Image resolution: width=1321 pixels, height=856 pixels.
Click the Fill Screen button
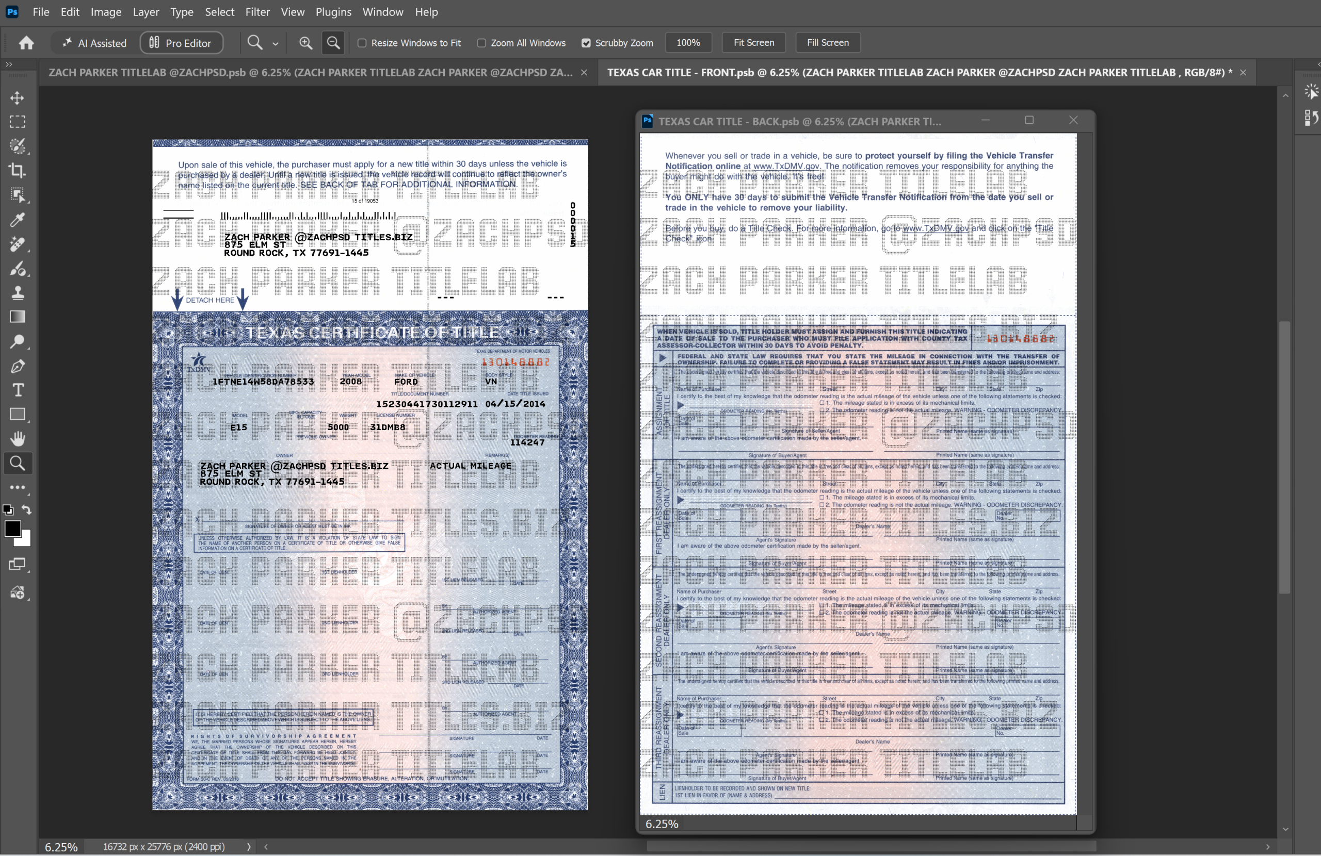(x=828, y=43)
